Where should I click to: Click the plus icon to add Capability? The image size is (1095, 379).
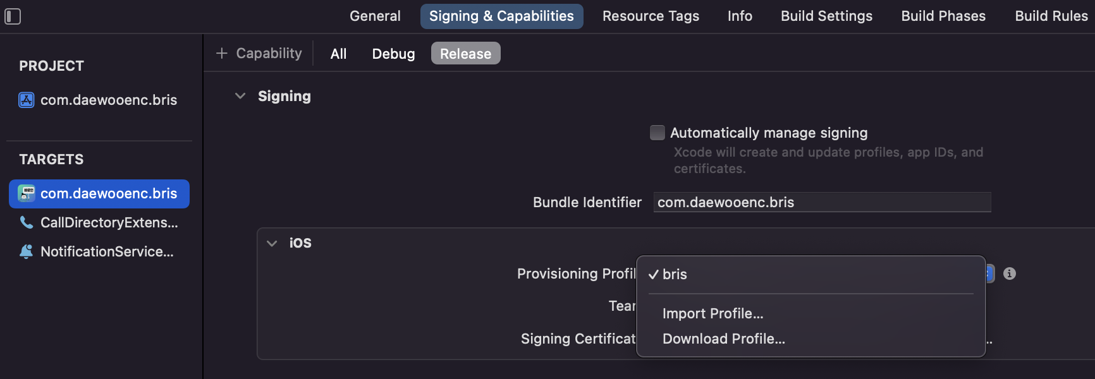click(222, 54)
